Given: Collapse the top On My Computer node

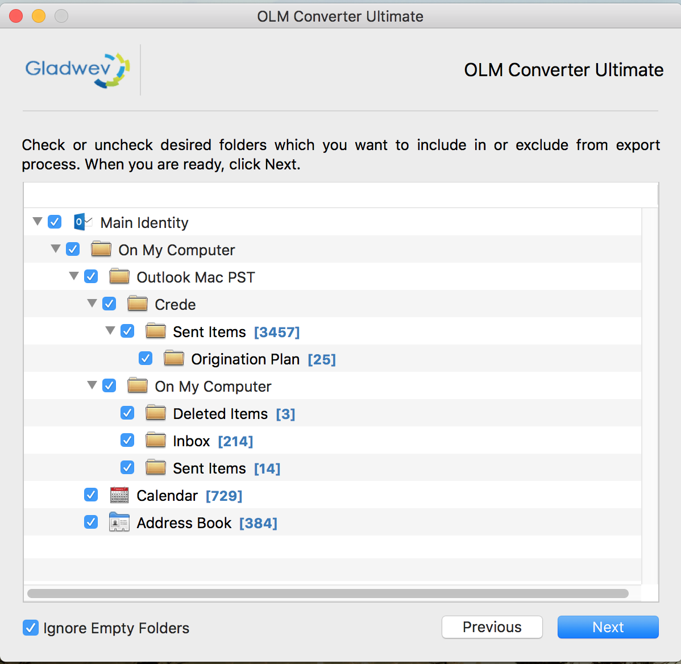Looking at the screenshot, I should pyautogui.click(x=56, y=249).
